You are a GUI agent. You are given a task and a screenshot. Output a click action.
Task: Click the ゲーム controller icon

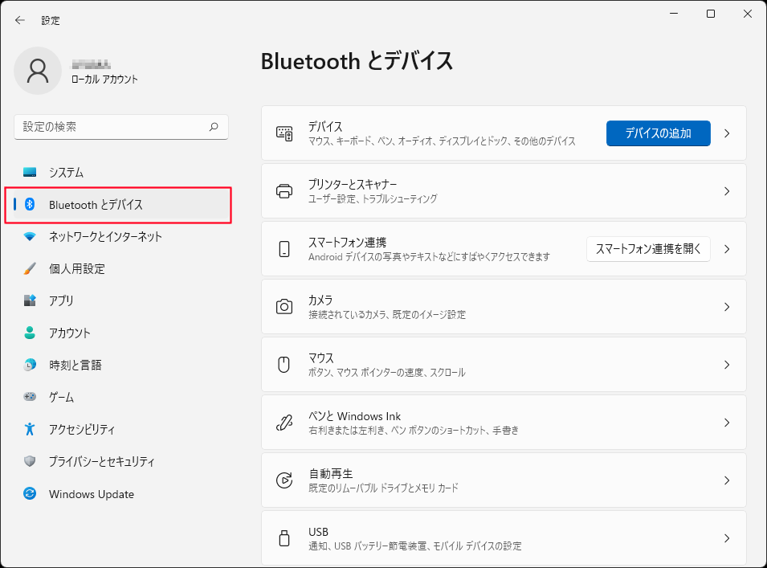click(30, 396)
